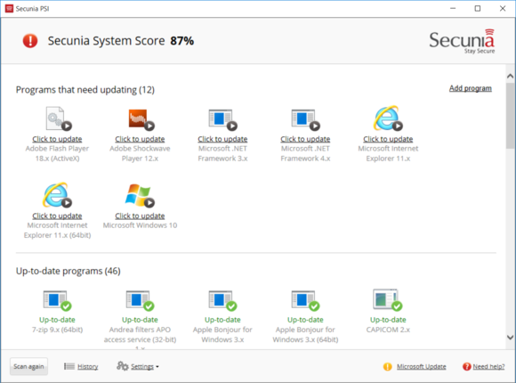Update Microsoft Windows 10 via Click to update
Viewport: 516px width, 383px height.
point(140,216)
